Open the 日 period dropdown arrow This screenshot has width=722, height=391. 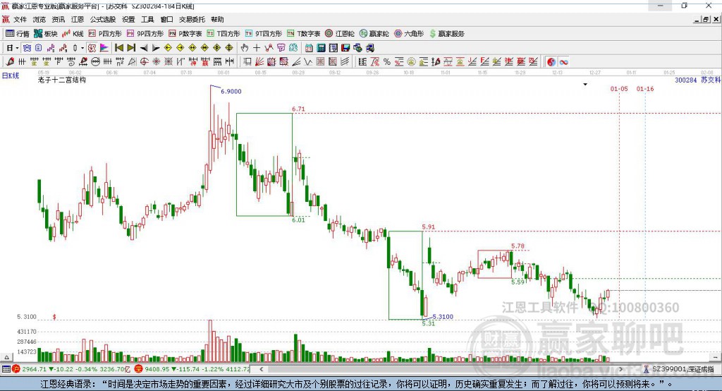coord(17,48)
